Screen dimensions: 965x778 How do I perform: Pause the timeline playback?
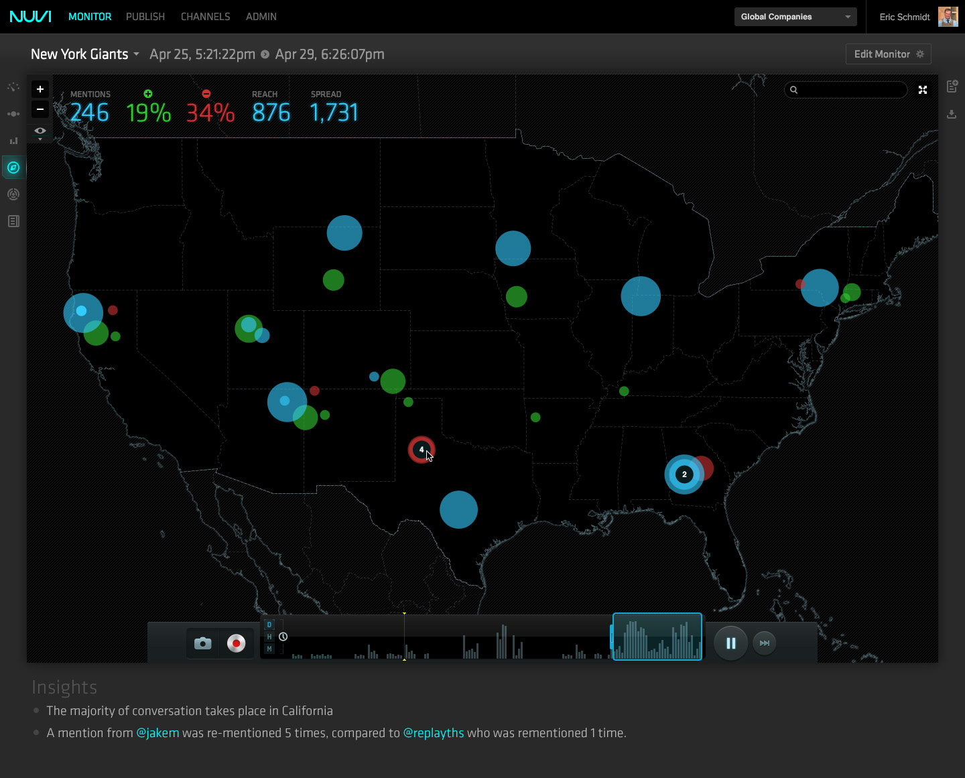[731, 643]
